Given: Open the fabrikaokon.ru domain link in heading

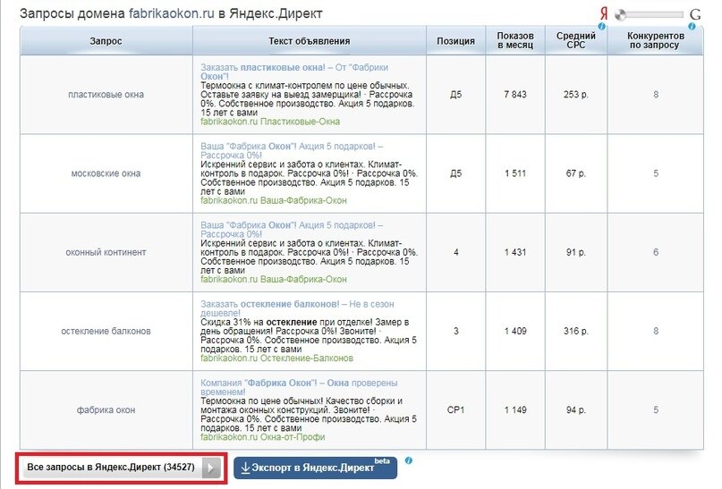Looking at the screenshot, I should pyautogui.click(x=171, y=13).
